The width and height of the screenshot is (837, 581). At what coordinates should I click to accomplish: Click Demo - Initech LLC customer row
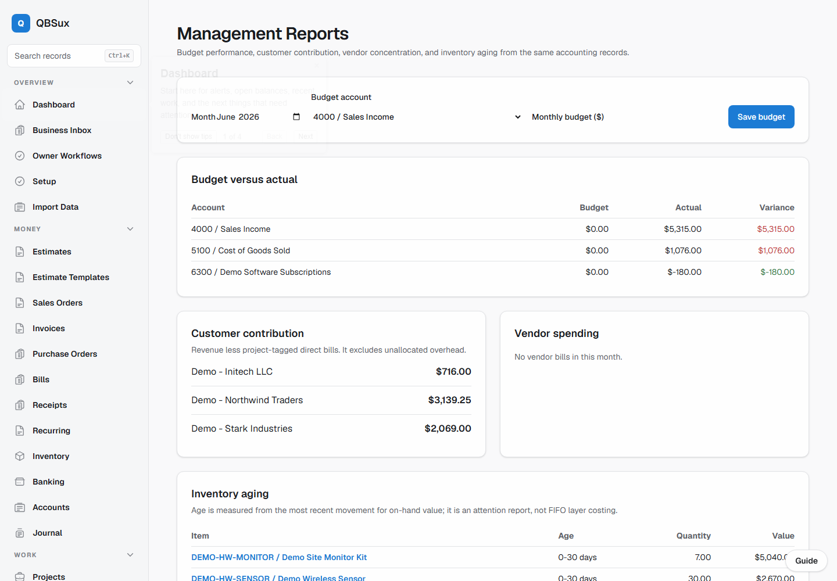(331, 372)
